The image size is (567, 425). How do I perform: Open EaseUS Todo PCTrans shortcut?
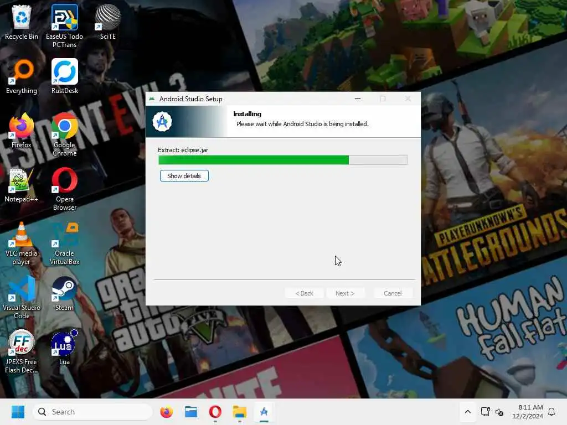(64, 26)
